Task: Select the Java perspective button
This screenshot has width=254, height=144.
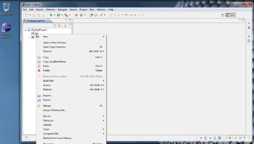Action: click(231, 15)
